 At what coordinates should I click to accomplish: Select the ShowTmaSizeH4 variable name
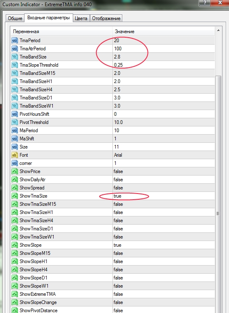pos(36,221)
